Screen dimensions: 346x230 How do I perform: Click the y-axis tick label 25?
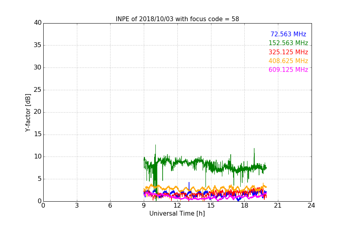pos(38,89)
